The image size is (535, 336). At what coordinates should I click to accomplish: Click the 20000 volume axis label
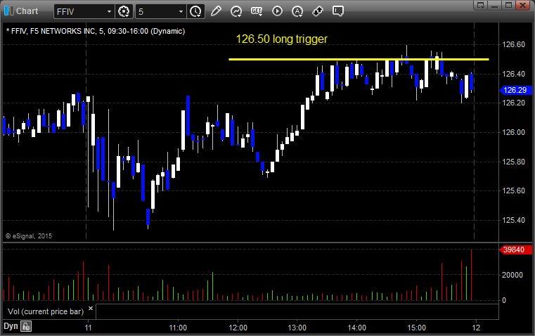(x=512, y=275)
